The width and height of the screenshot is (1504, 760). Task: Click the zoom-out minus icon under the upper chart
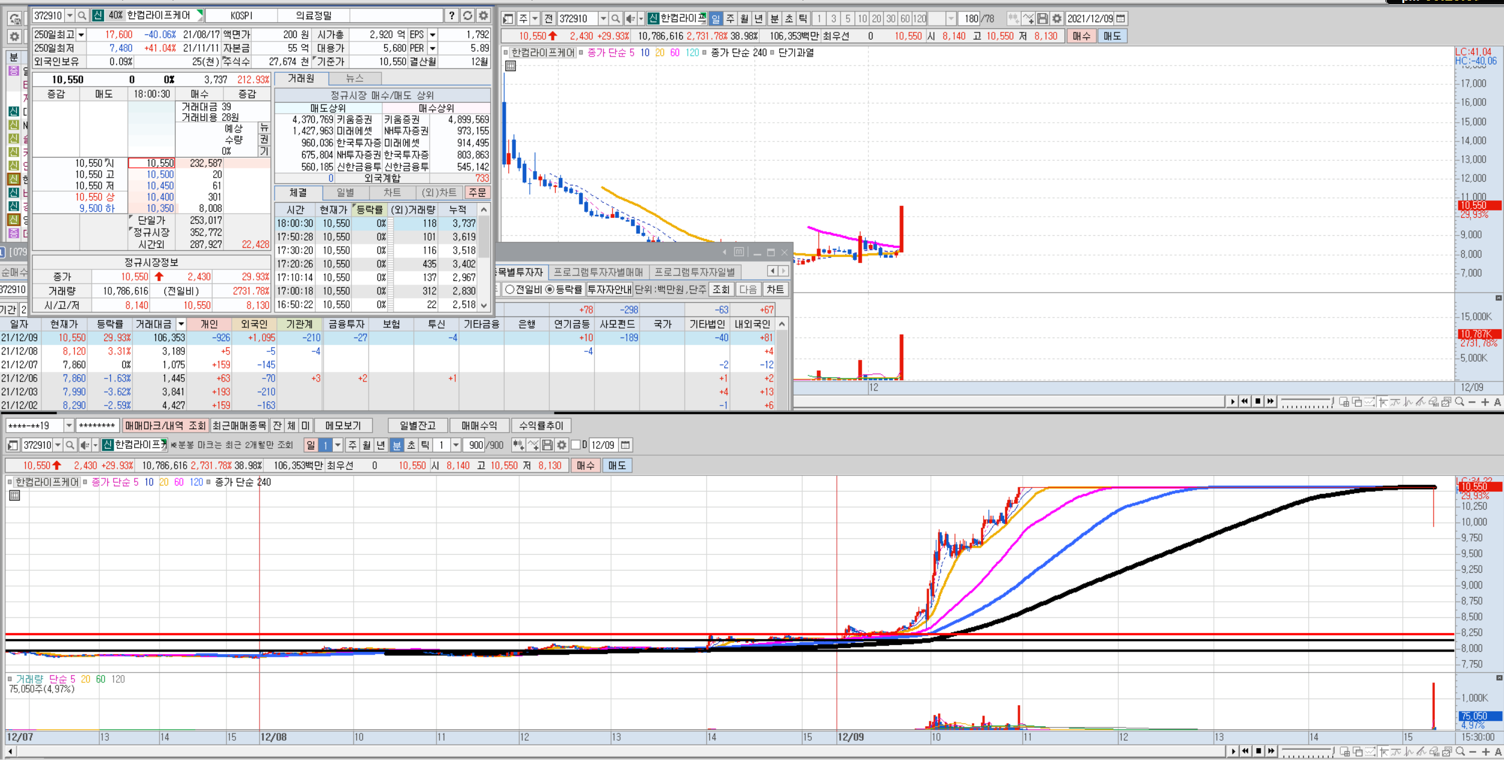coord(1472,402)
